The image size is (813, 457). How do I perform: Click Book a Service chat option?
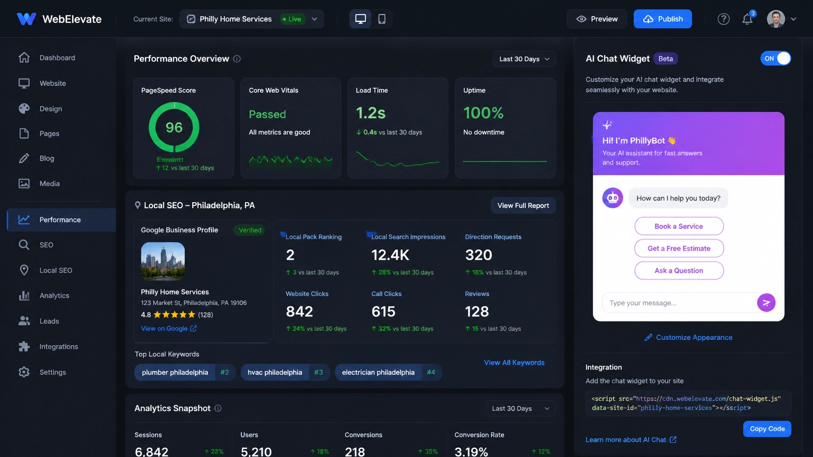pyautogui.click(x=679, y=226)
